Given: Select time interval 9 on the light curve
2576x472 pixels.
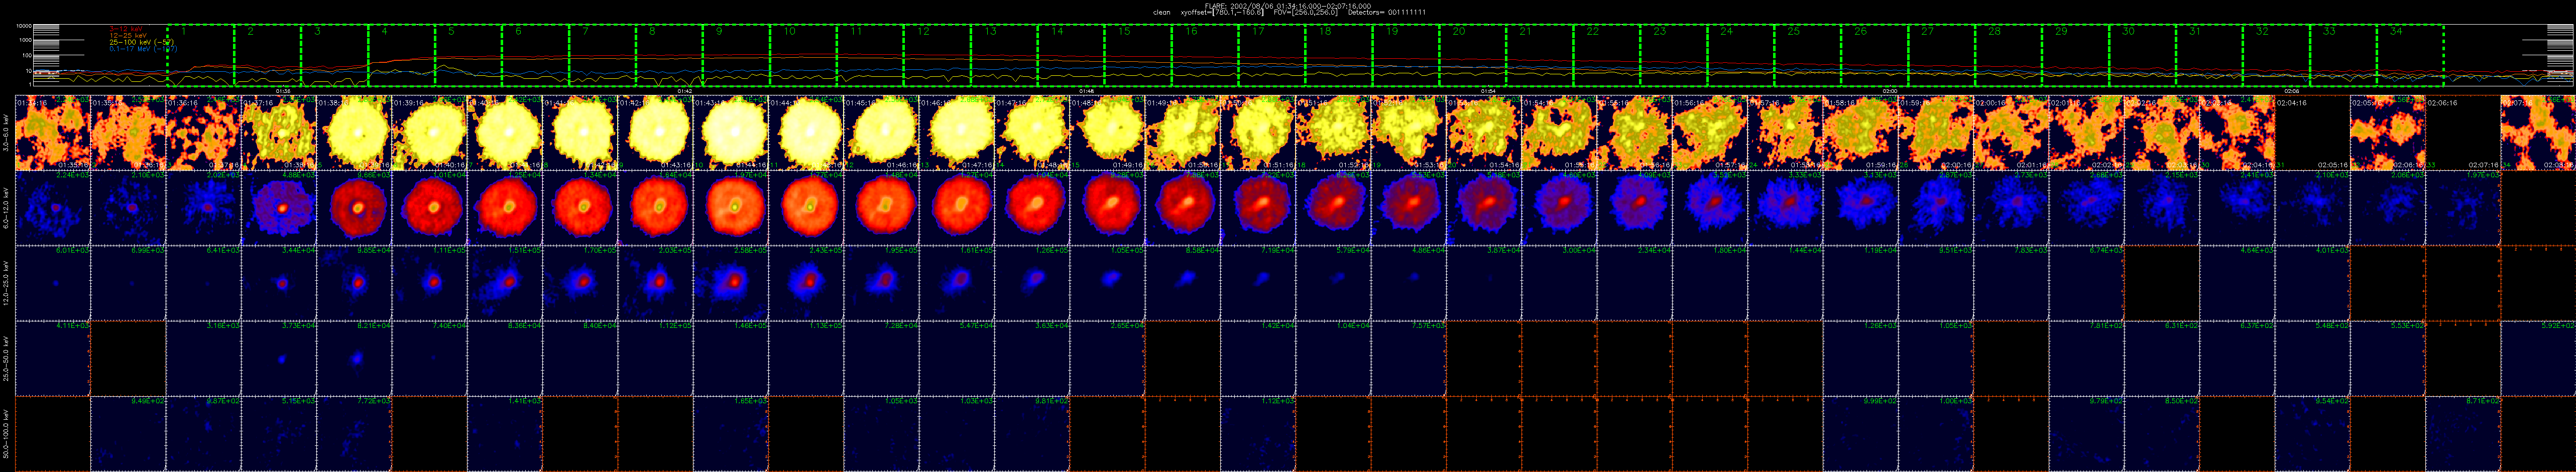Looking at the screenshot, I should [736, 56].
